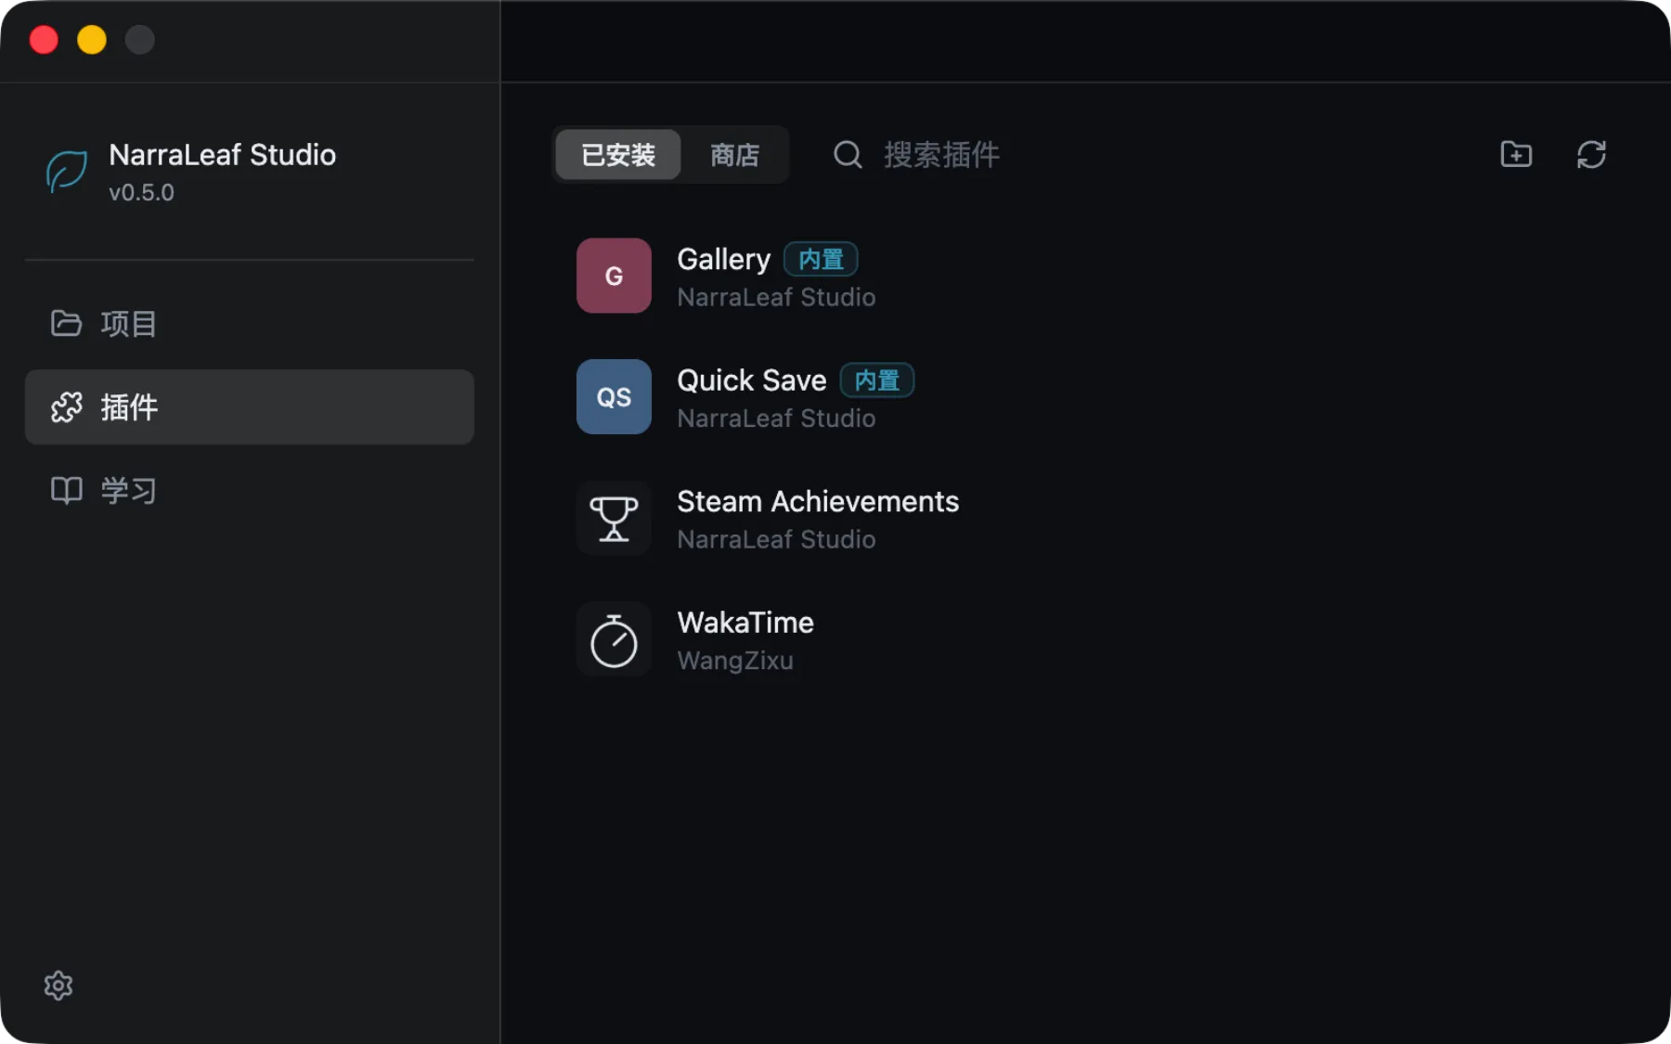Open the WakaTime plugin entry

pyautogui.click(x=1086, y=639)
